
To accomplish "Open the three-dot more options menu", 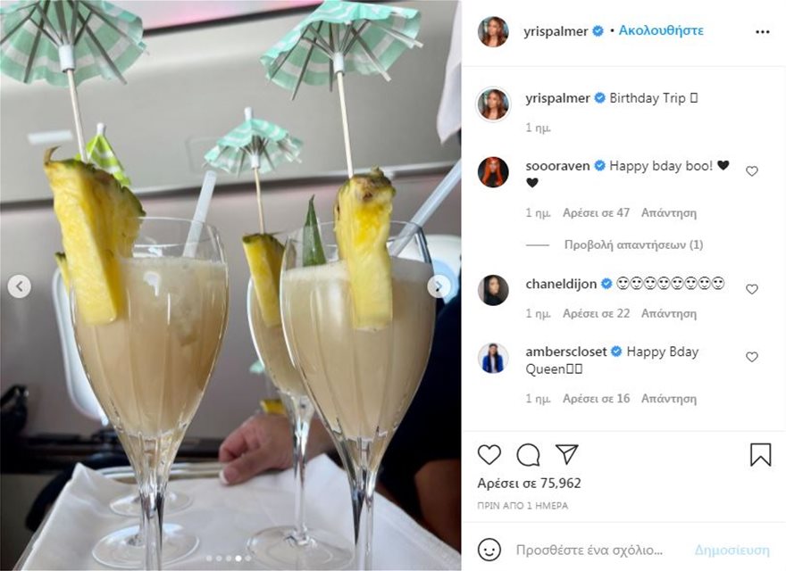I will [763, 32].
